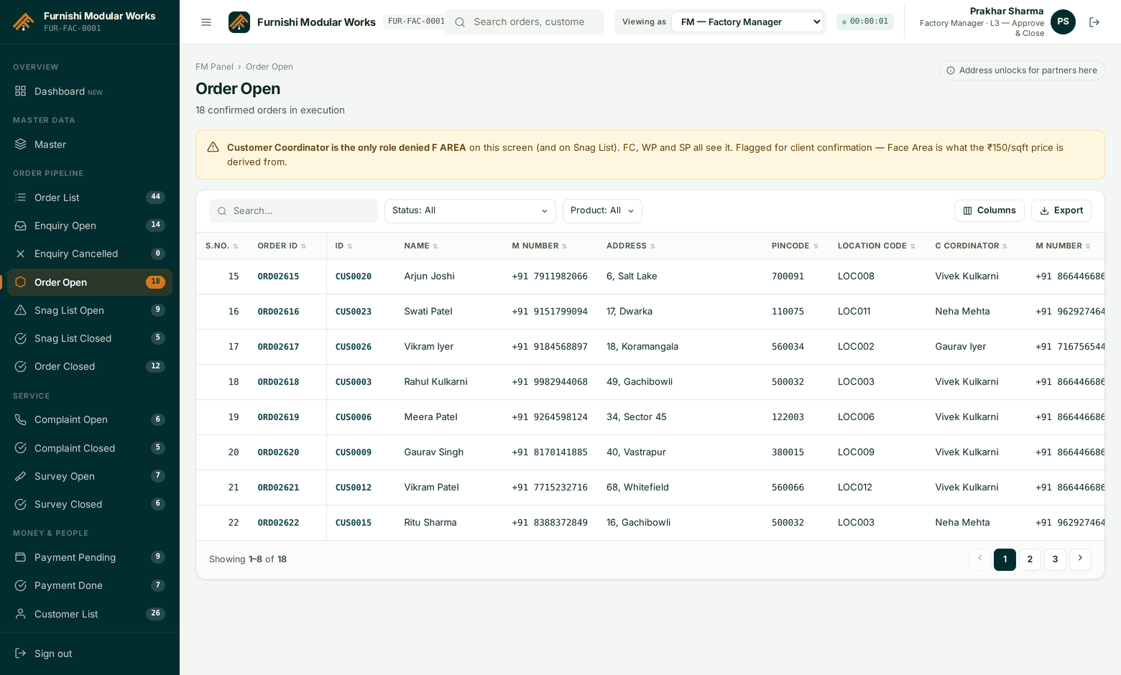Open the Order Open sidebar item

tap(90, 282)
